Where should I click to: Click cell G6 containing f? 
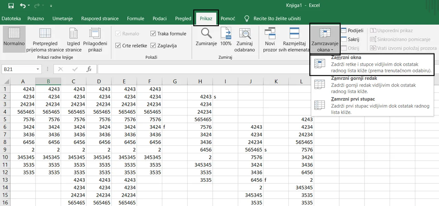[175, 127]
